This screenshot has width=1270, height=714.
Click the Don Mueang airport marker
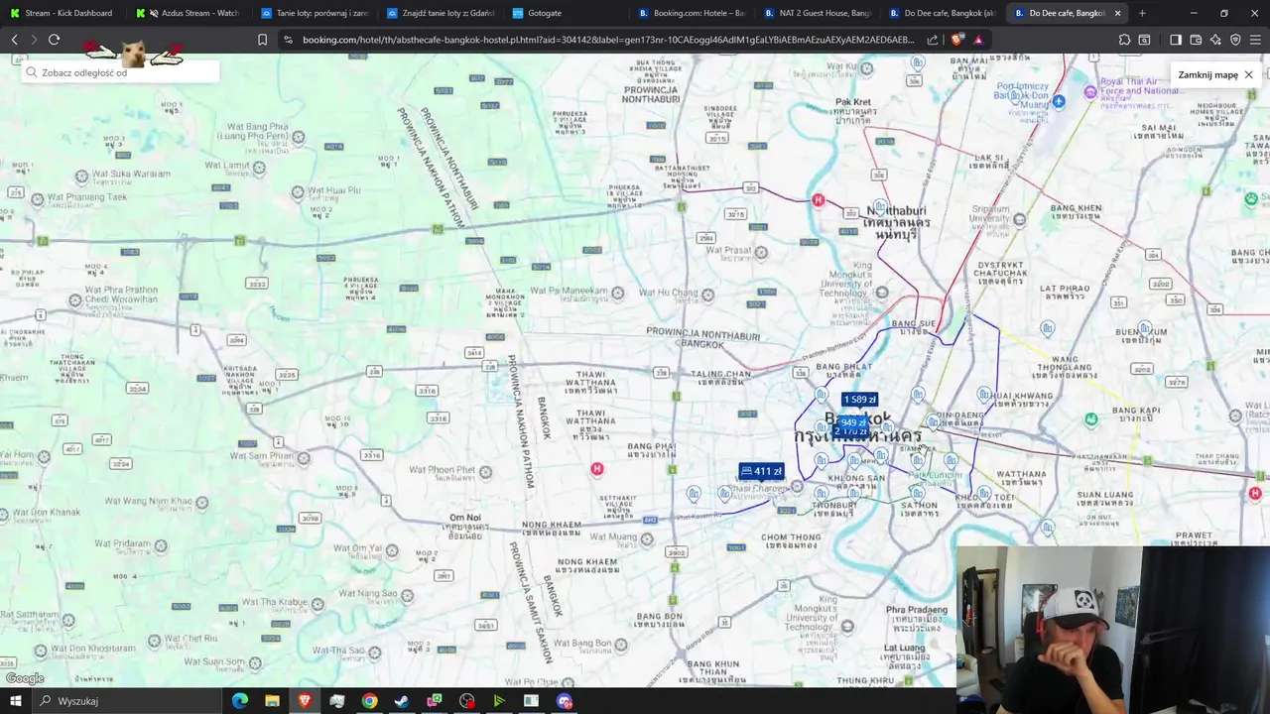[1059, 101]
